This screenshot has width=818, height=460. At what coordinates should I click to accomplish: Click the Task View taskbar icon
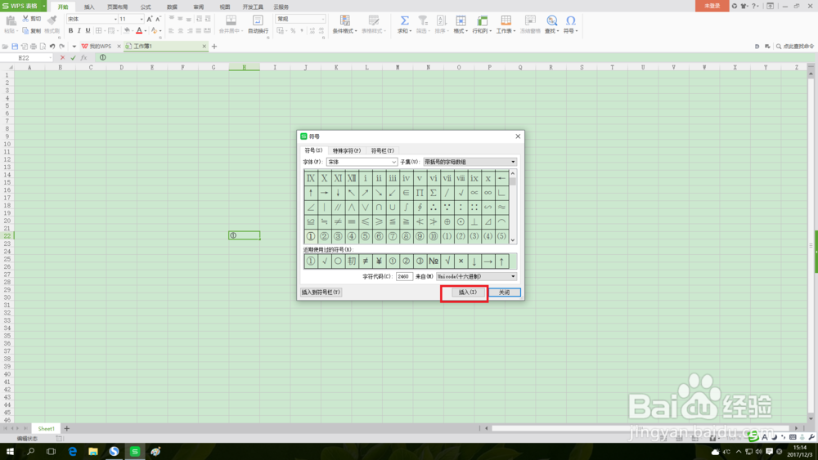[x=51, y=451]
